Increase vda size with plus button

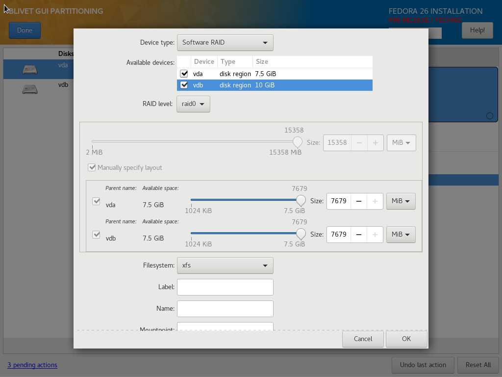click(375, 201)
